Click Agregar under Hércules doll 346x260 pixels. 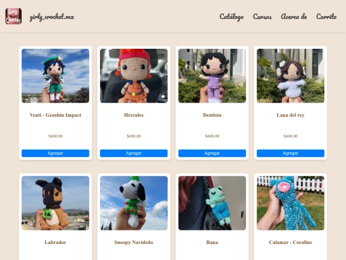134,153
